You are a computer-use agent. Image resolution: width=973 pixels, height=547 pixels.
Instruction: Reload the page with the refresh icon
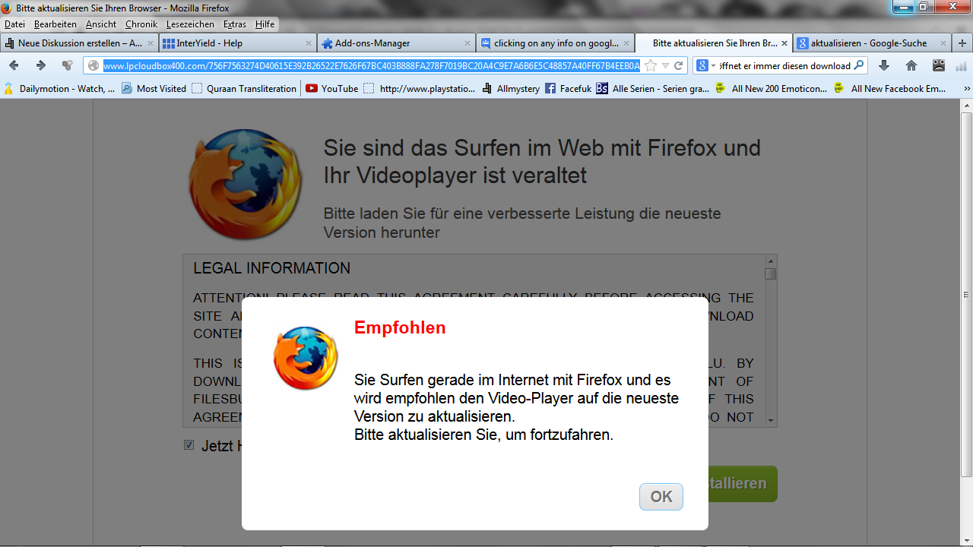pyautogui.click(x=679, y=65)
